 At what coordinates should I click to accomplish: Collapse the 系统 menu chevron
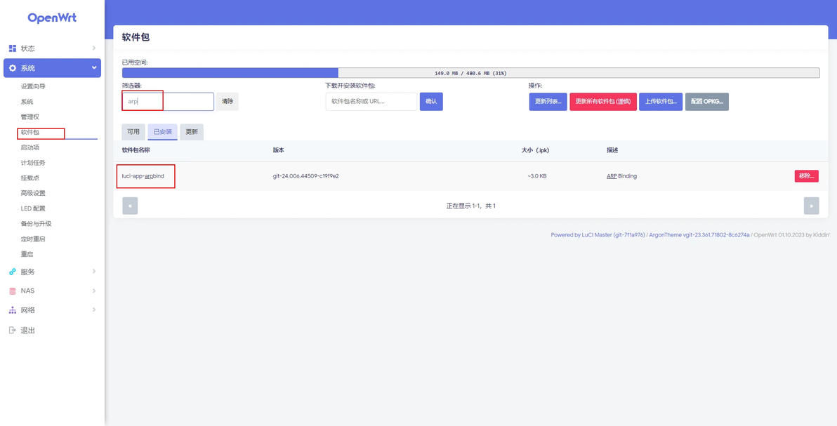pos(94,68)
